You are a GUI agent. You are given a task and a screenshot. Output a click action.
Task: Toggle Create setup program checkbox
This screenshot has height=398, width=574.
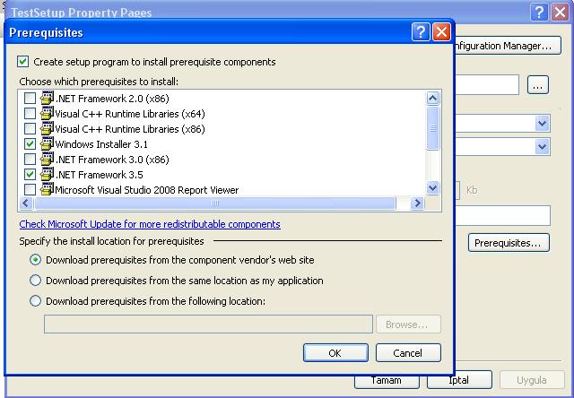point(22,62)
